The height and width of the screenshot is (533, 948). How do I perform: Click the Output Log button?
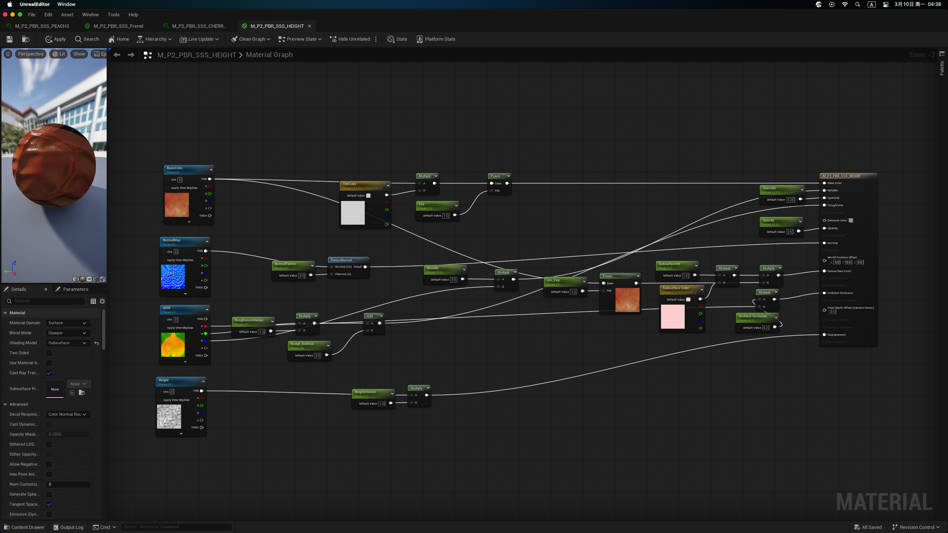[69, 527]
